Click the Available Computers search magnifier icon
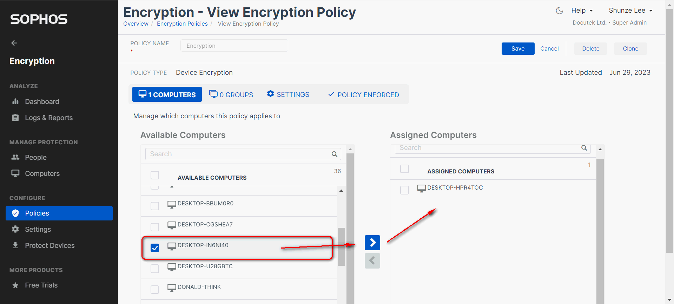674x304 pixels. click(334, 154)
